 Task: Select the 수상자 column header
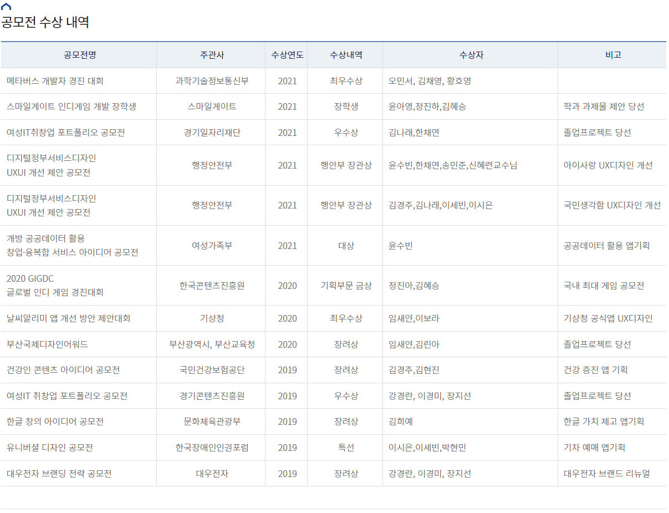(x=471, y=55)
